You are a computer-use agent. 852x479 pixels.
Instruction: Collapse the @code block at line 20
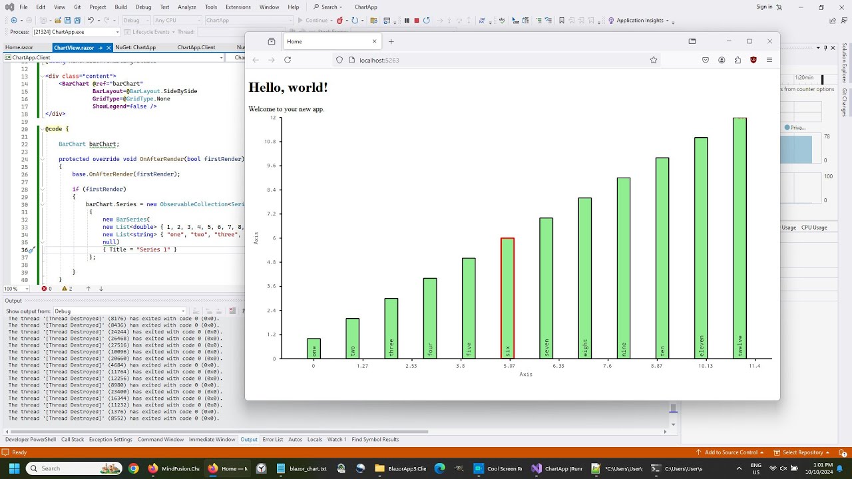(42, 129)
